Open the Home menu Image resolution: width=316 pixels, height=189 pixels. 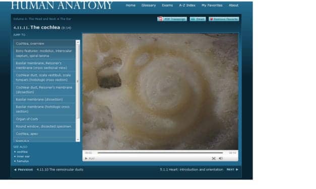(131, 6)
